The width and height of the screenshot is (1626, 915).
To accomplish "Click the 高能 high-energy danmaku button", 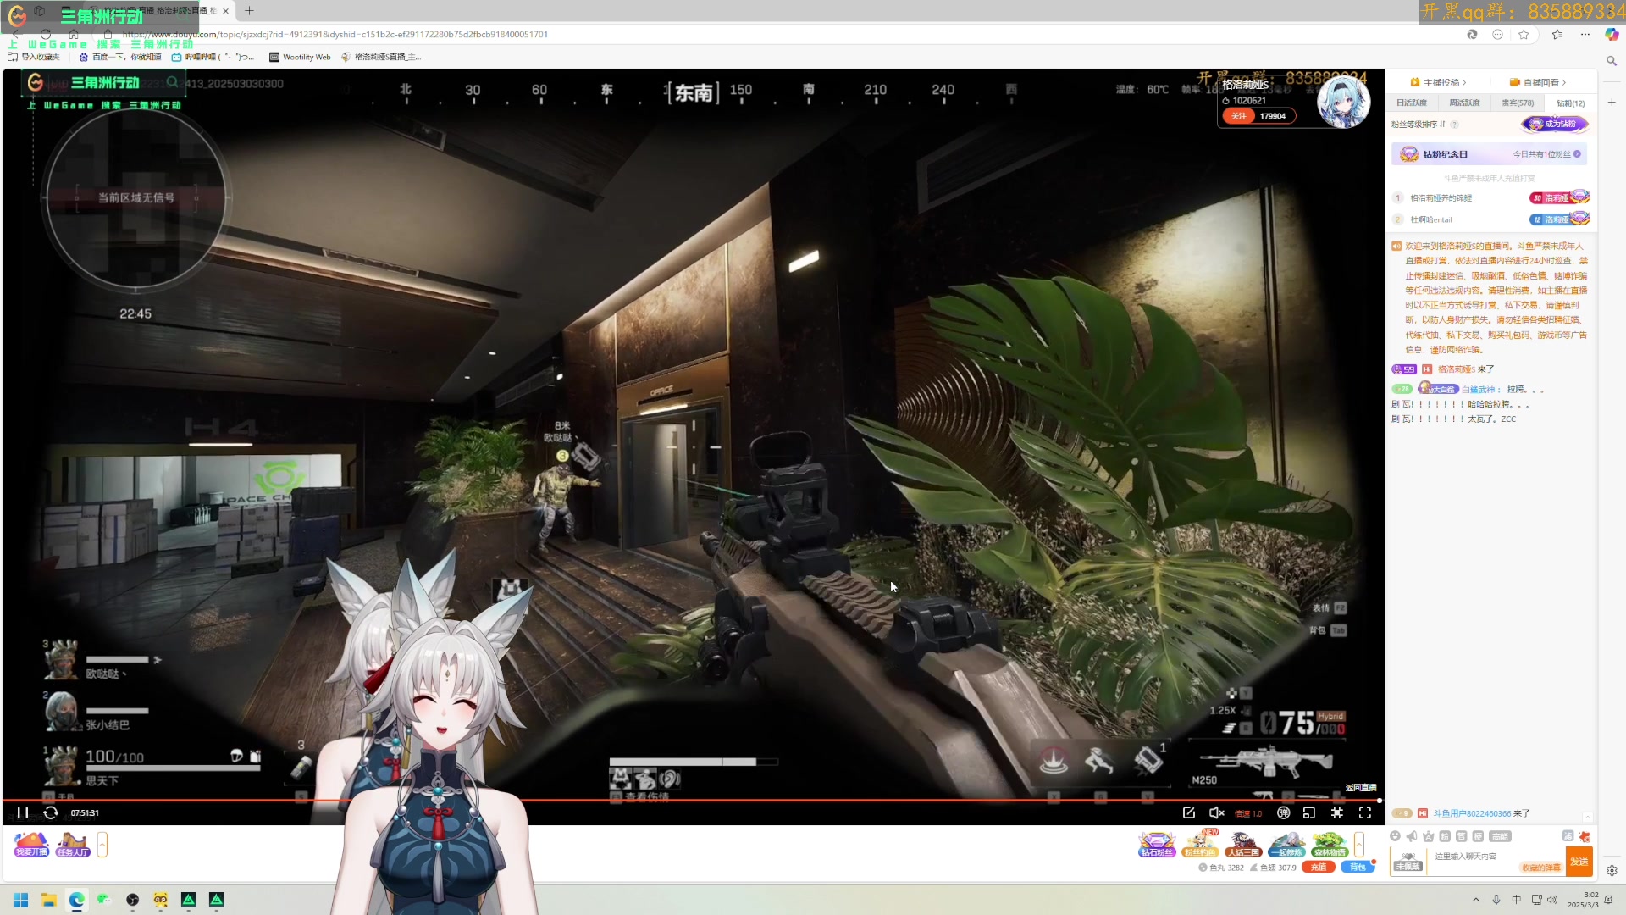I will click(1500, 836).
